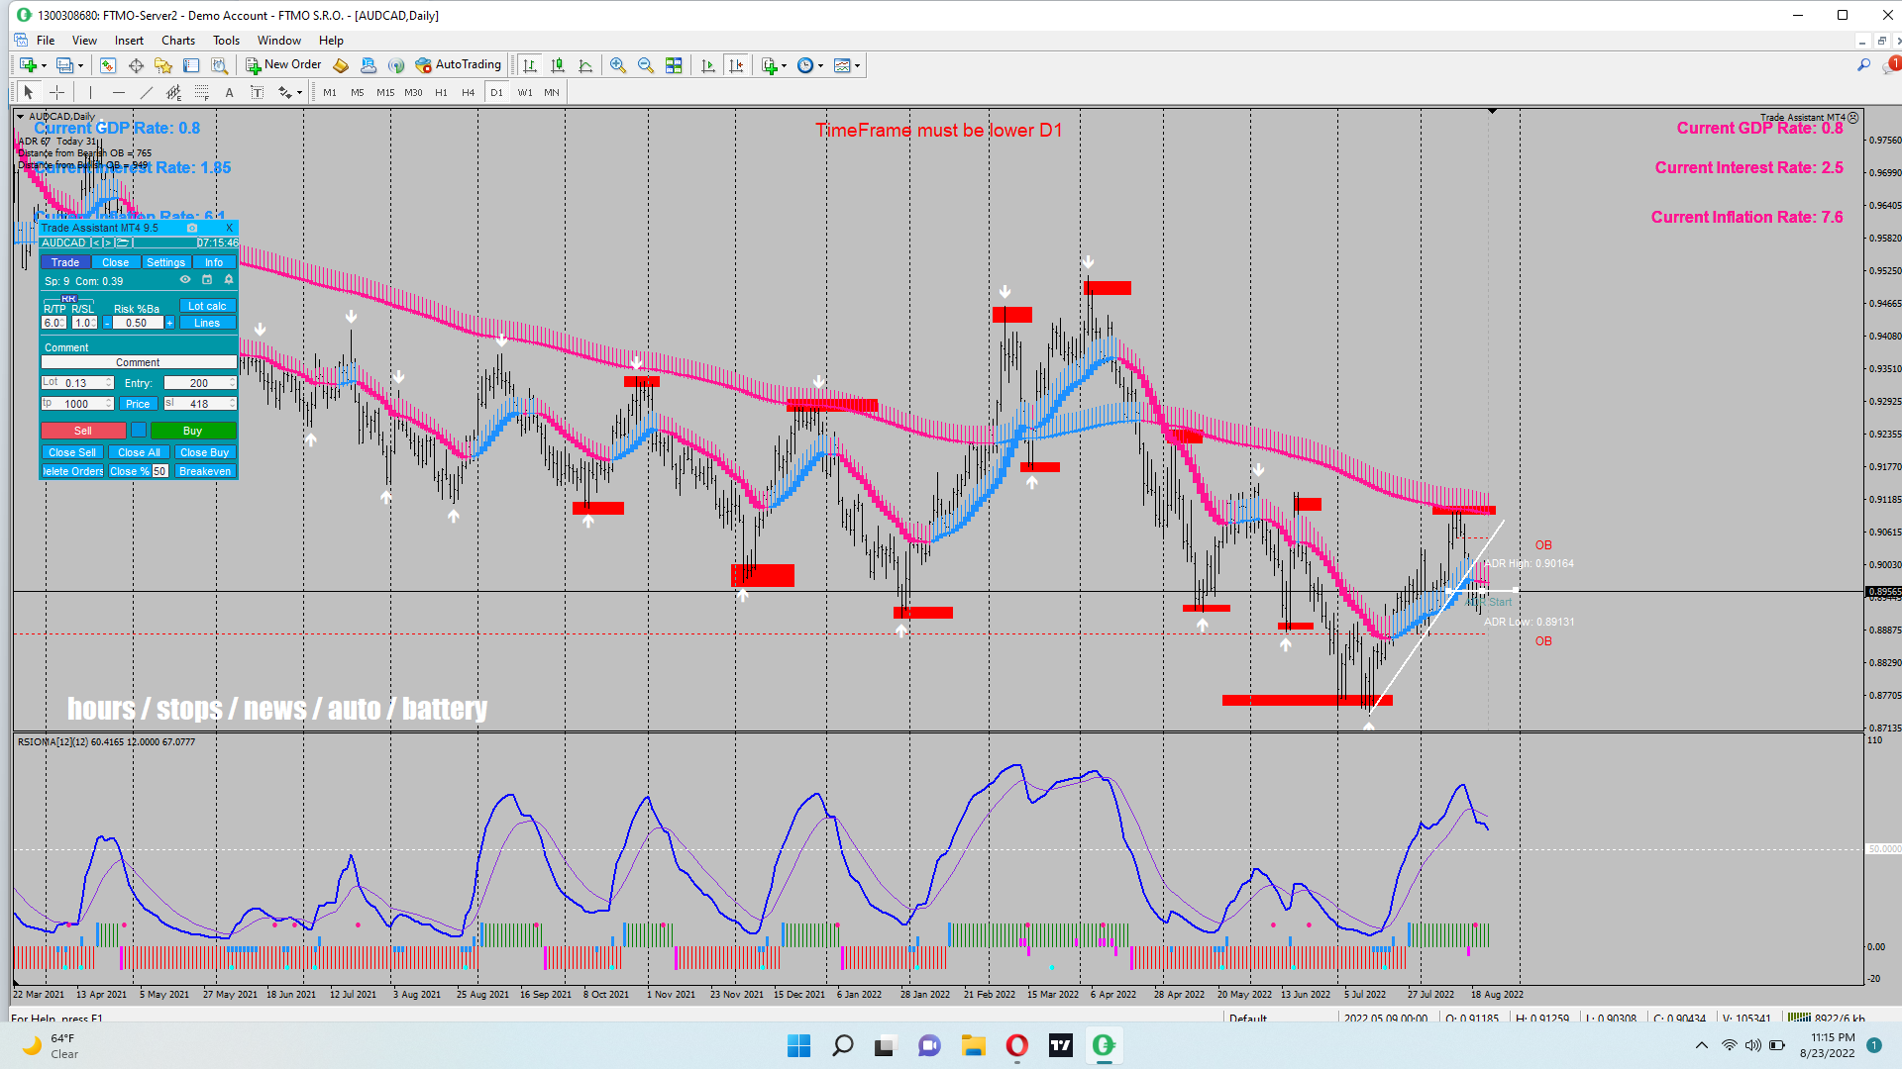
Task: Select the trendline drawing tool
Action: pos(146,92)
